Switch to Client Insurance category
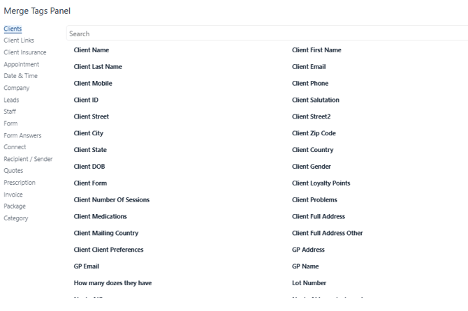 pyautogui.click(x=25, y=52)
